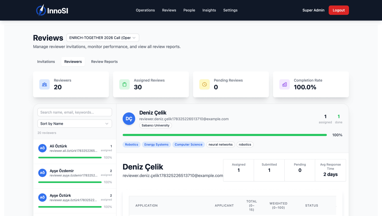
Task: Click the STATUS column header
Action: pyautogui.click(x=312, y=206)
